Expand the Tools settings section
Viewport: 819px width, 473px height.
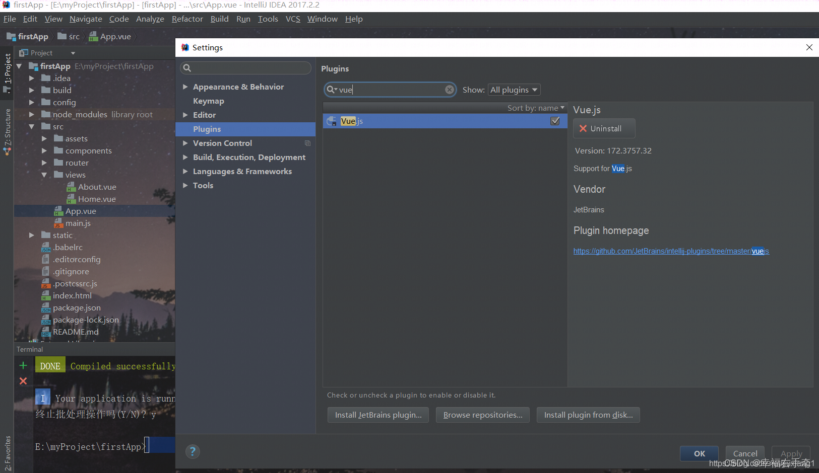[185, 185]
